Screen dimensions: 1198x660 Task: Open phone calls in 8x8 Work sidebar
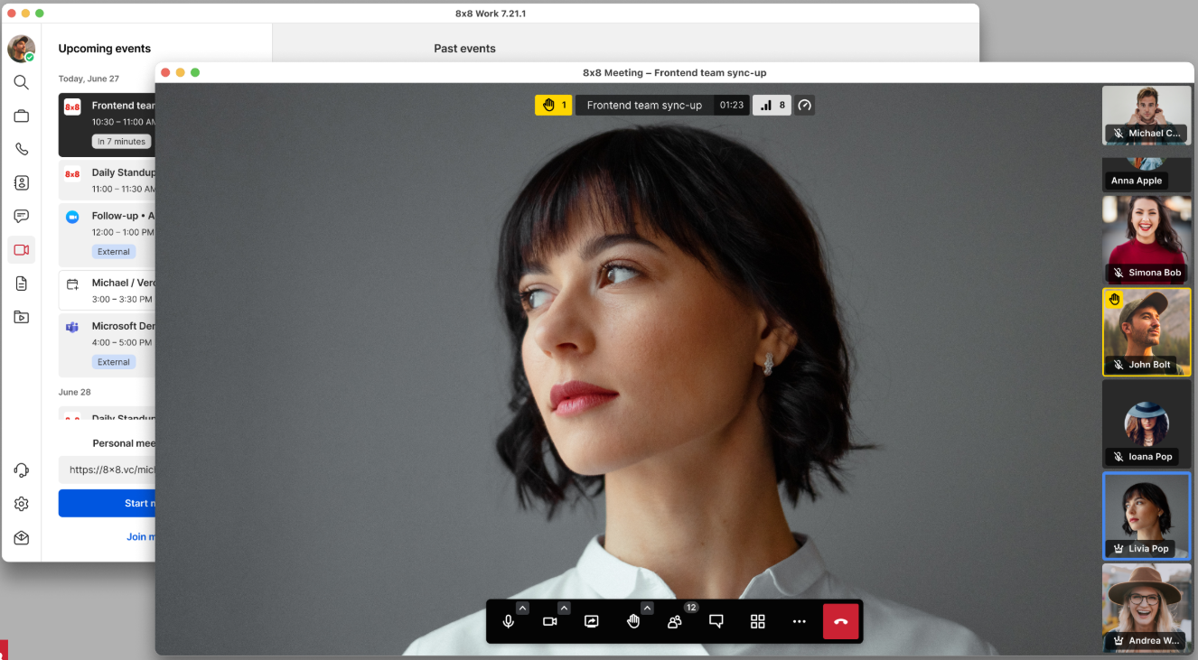point(22,149)
